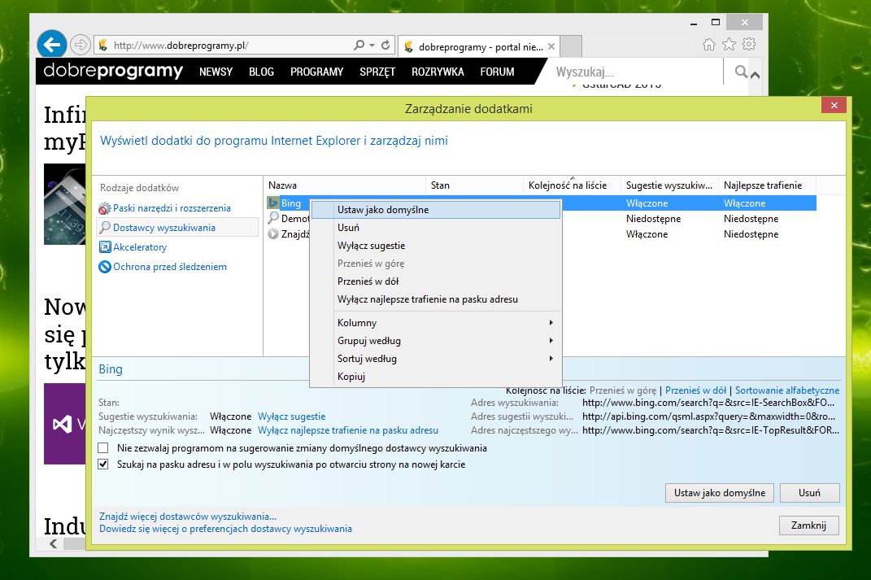Image resolution: width=871 pixels, height=580 pixels.
Task: Click the purple Visual Studio thumbnail
Action: coord(64,424)
